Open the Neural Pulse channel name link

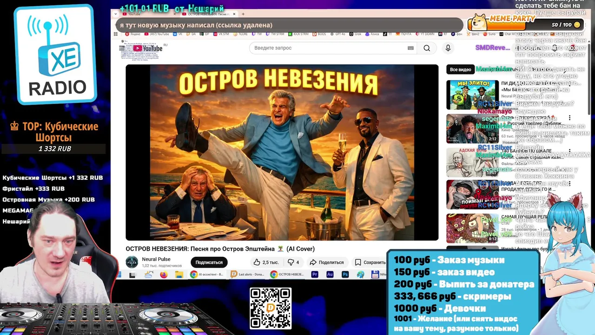(x=156, y=259)
